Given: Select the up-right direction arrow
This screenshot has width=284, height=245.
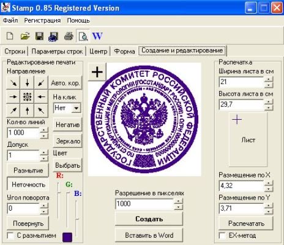Looking at the screenshot, I should 13,111.
